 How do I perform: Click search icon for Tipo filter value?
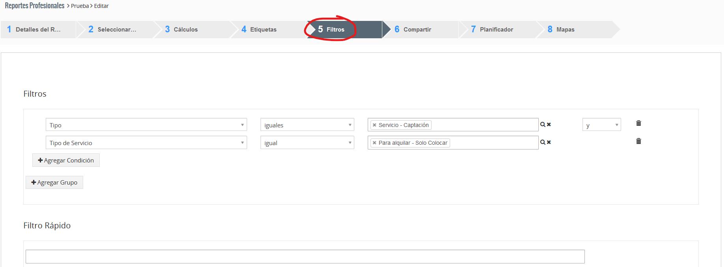543,125
